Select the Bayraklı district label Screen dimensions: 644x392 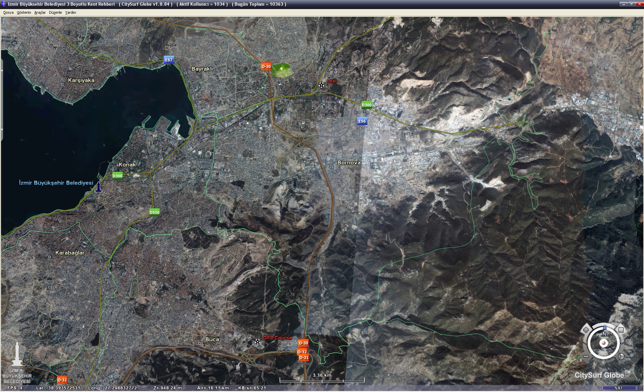202,69
